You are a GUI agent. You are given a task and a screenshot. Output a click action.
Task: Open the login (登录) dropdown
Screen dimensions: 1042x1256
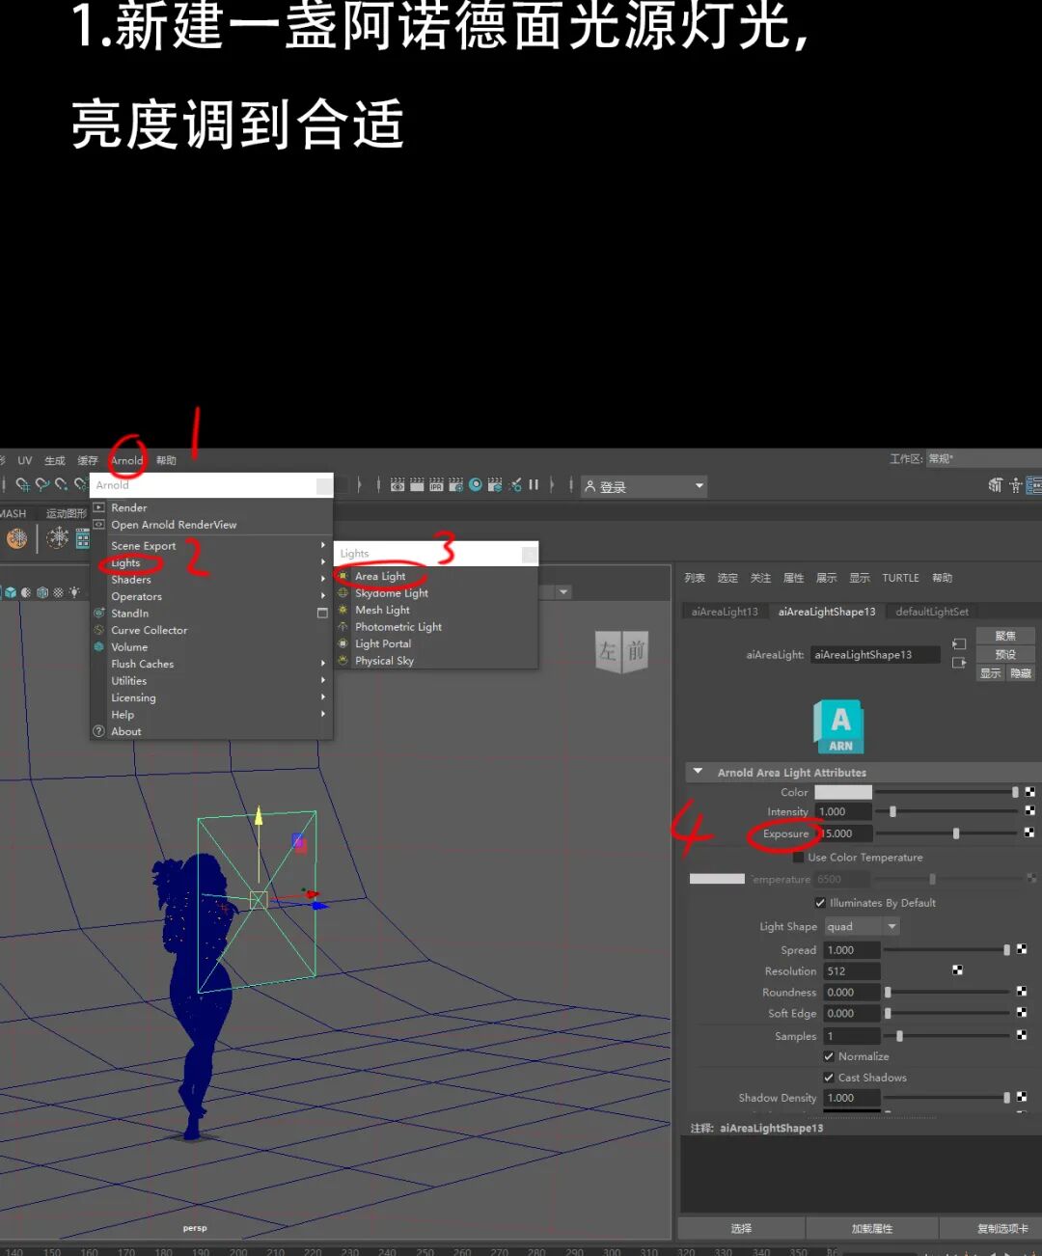(644, 486)
